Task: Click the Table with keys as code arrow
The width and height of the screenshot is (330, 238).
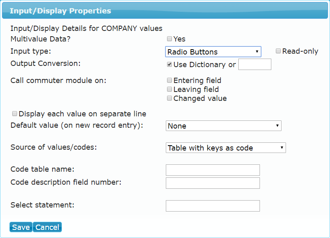Action: [282, 148]
